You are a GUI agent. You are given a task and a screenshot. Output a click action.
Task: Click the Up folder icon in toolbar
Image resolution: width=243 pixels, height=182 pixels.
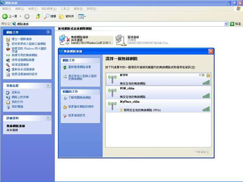click(x=38, y=16)
